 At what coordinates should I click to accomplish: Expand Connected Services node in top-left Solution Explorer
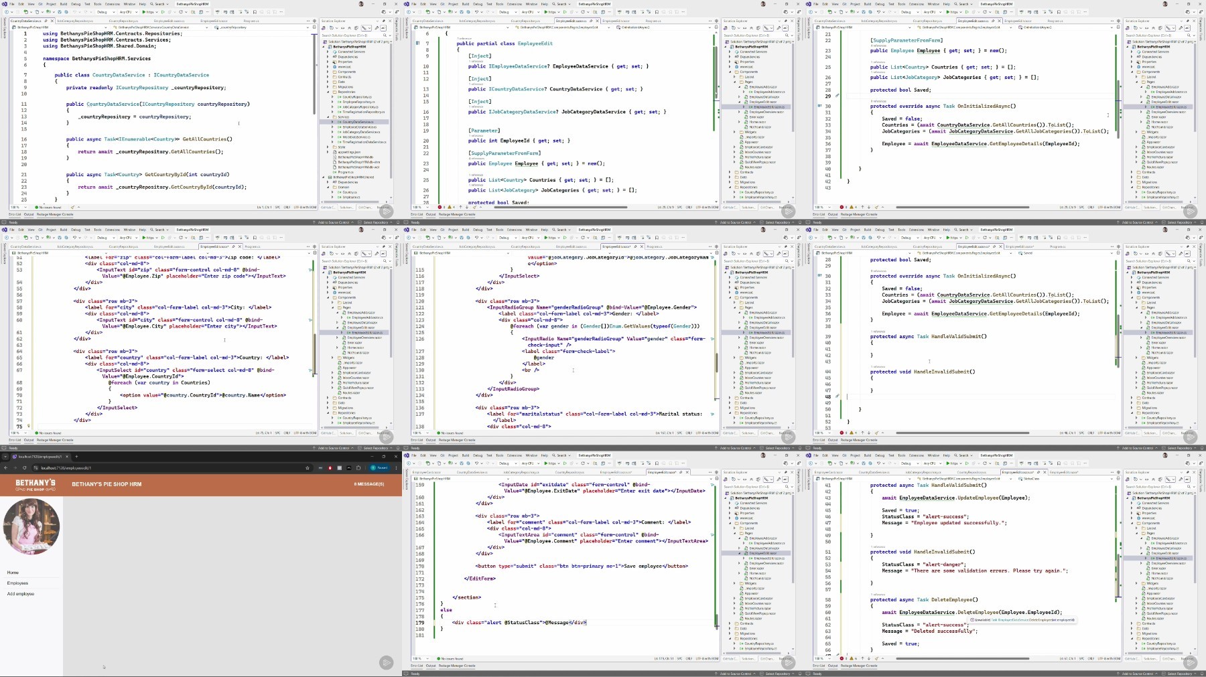point(328,52)
